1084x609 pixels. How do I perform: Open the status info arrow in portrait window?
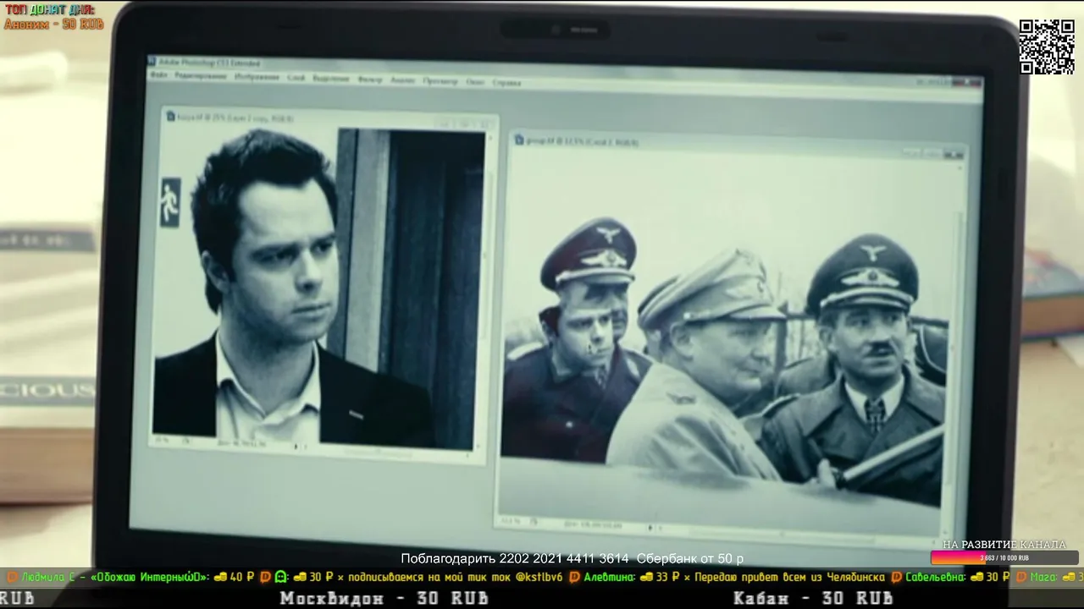pos(296,447)
